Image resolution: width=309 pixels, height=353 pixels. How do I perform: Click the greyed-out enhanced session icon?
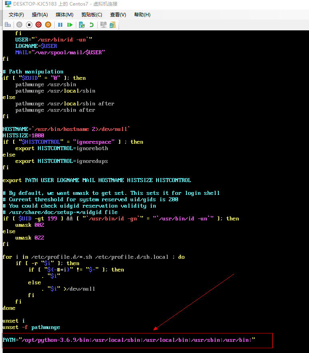point(103,25)
